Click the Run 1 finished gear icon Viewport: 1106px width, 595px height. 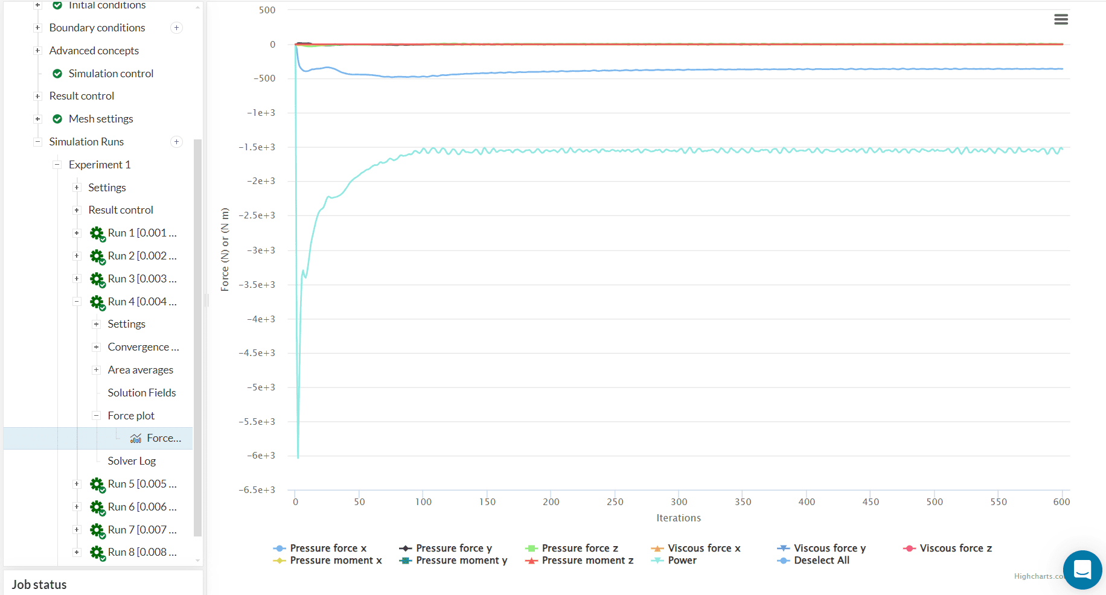click(97, 234)
